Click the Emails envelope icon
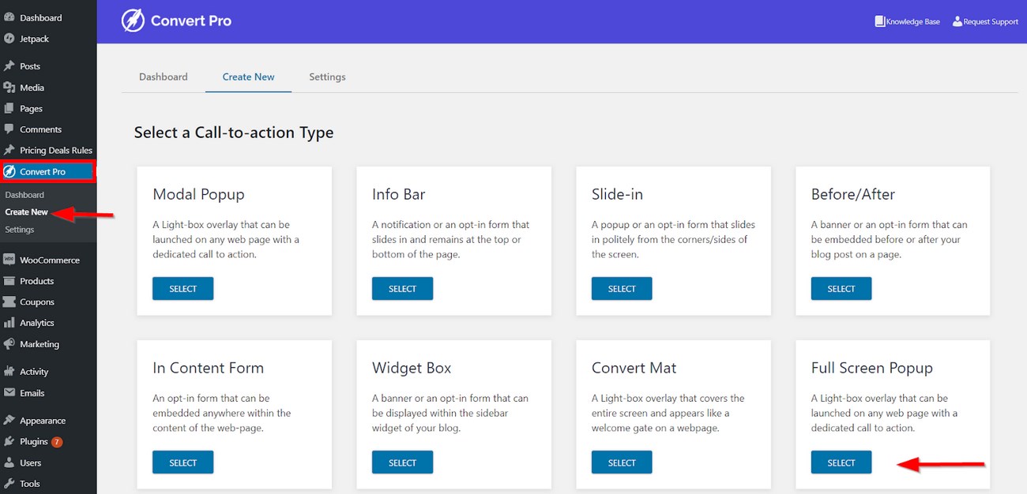 click(9, 393)
